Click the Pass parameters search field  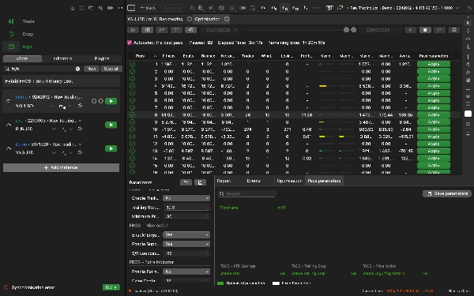coord(247,193)
